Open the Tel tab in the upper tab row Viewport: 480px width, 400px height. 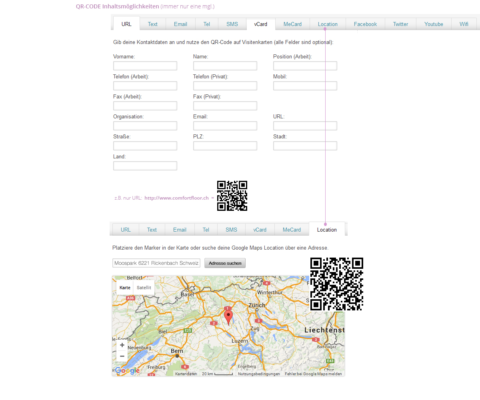click(207, 24)
